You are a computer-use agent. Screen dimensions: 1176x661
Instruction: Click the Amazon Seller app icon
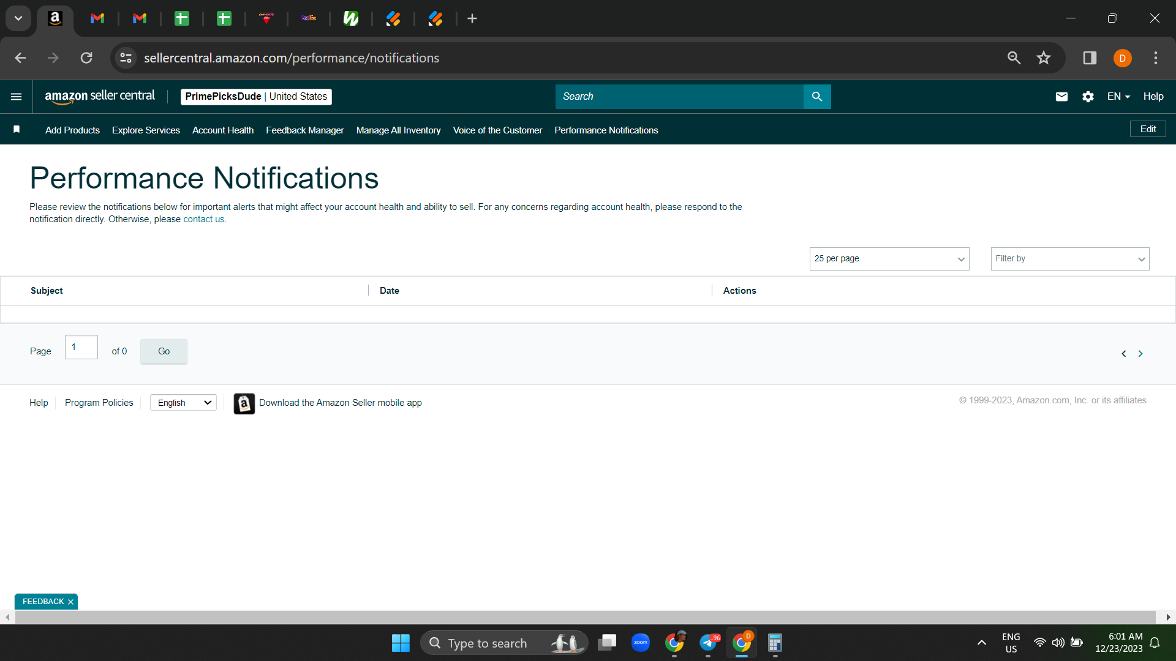pos(244,403)
